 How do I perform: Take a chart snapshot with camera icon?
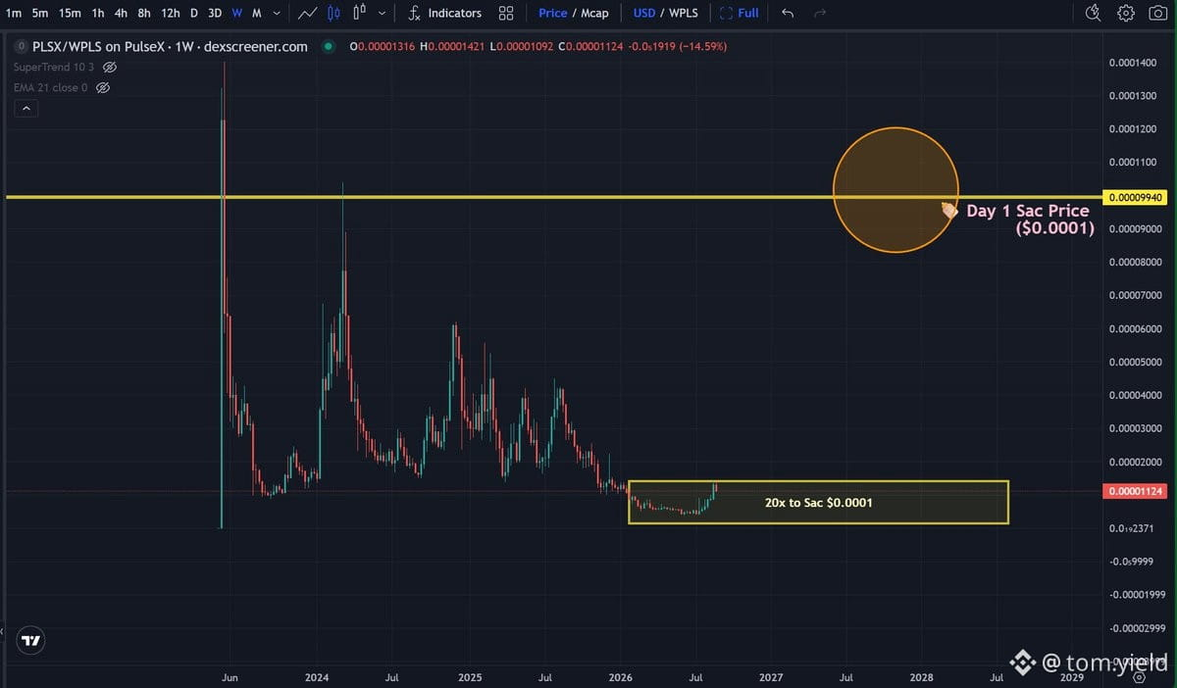[x=1157, y=13]
